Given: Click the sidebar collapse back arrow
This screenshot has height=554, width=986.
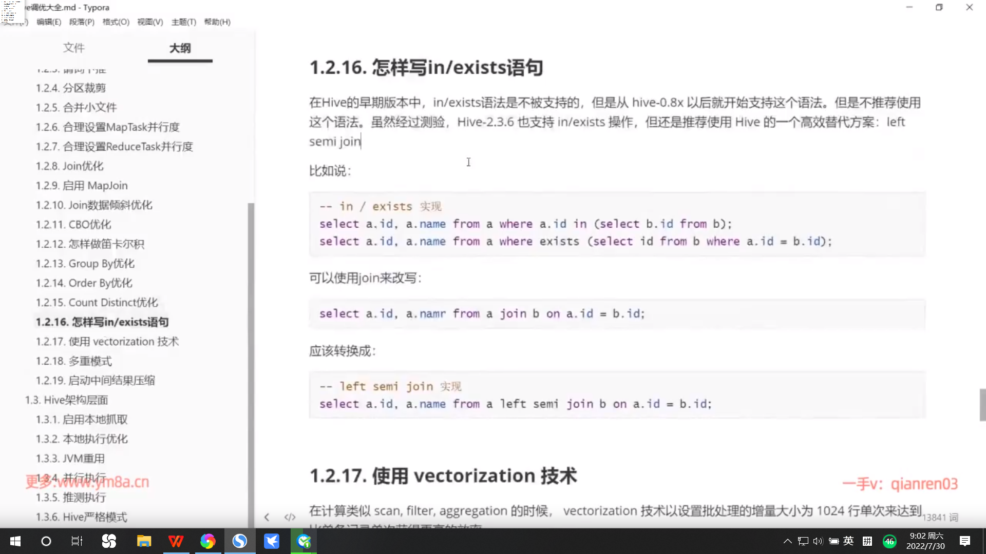Looking at the screenshot, I should point(267,517).
